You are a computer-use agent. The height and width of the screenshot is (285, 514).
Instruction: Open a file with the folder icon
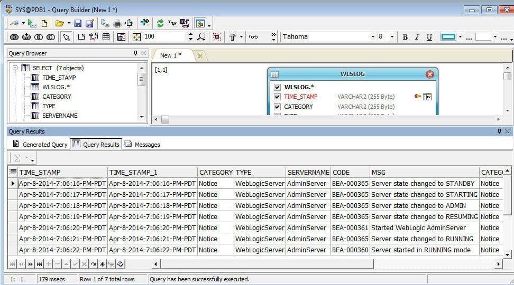pyautogui.click(x=59, y=23)
